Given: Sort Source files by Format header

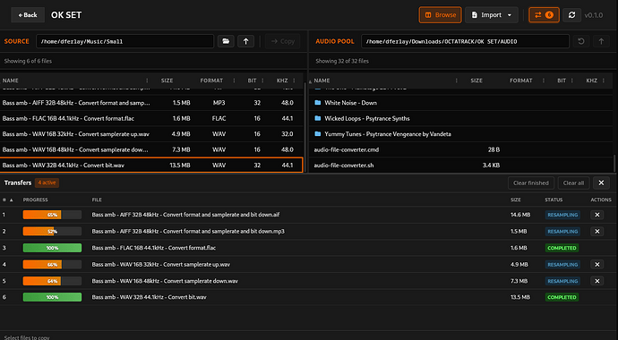Looking at the screenshot, I should click(211, 81).
